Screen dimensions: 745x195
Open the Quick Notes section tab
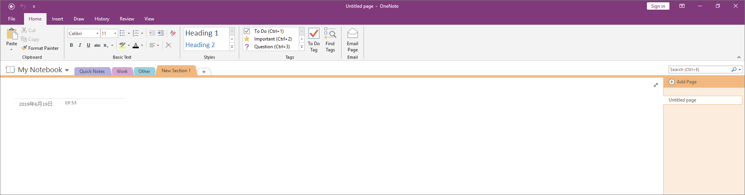tap(92, 71)
